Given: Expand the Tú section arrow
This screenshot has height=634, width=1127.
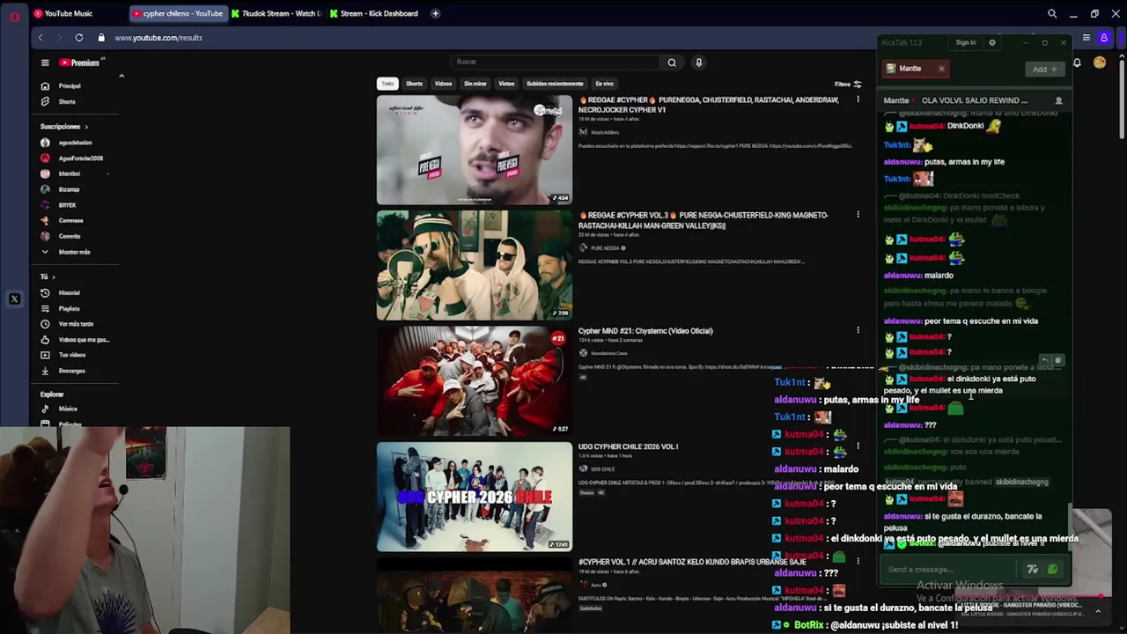Looking at the screenshot, I should tap(55, 276).
